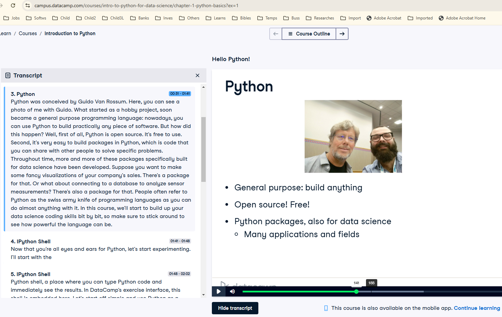502x317 pixels.
Task: Open the Banks bookmarks folder
Action: 140,18
